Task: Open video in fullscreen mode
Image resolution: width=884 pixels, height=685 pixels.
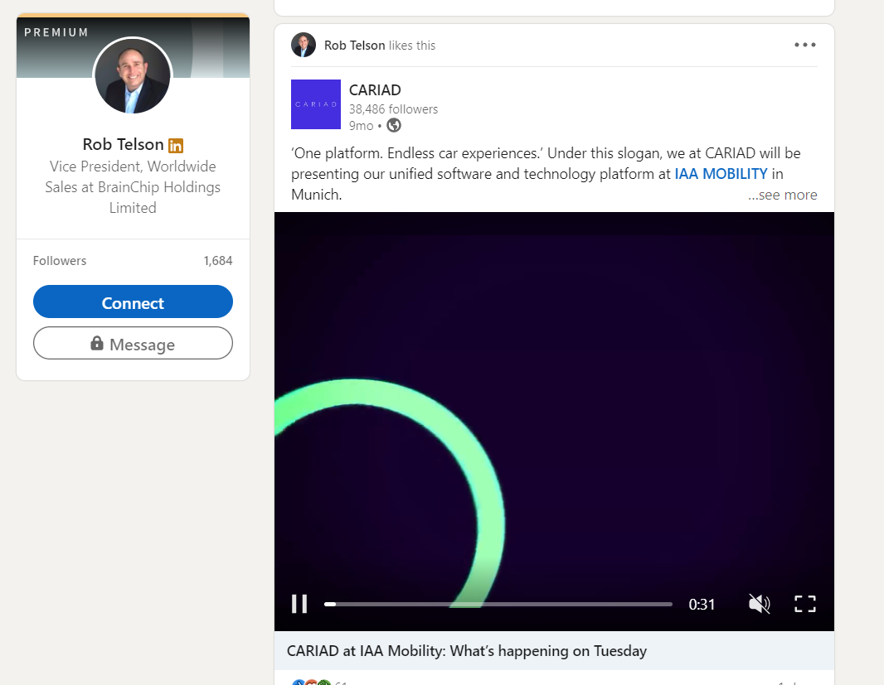Action: point(805,604)
